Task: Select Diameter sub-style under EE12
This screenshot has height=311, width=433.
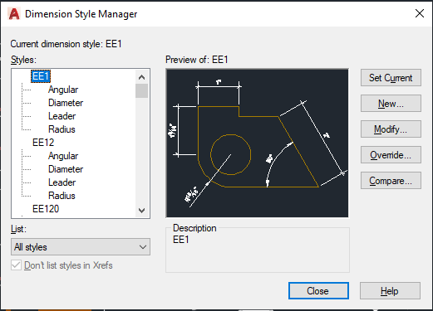Action: (x=66, y=169)
